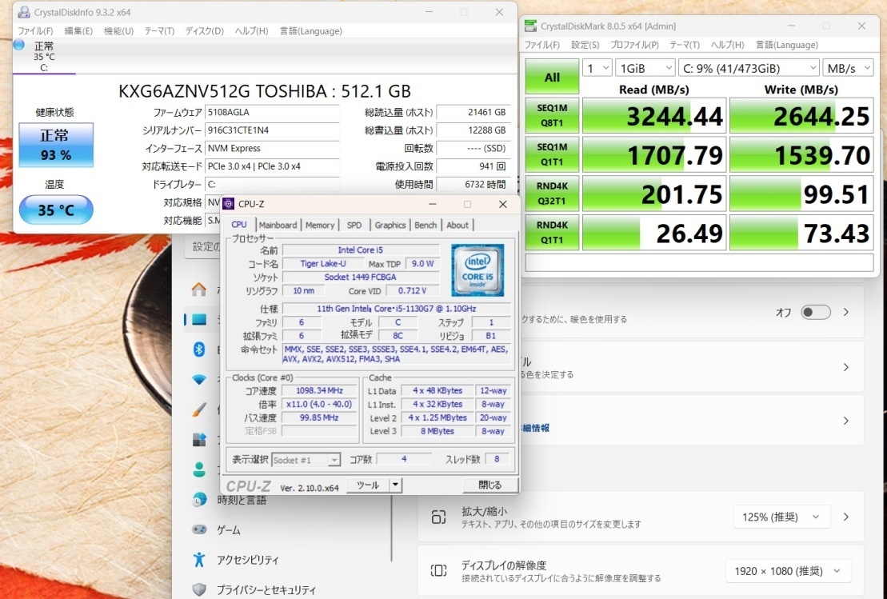Click the All button to run all benchmarks
Image resolution: width=887 pixels, height=599 pixels.
(x=551, y=76)
